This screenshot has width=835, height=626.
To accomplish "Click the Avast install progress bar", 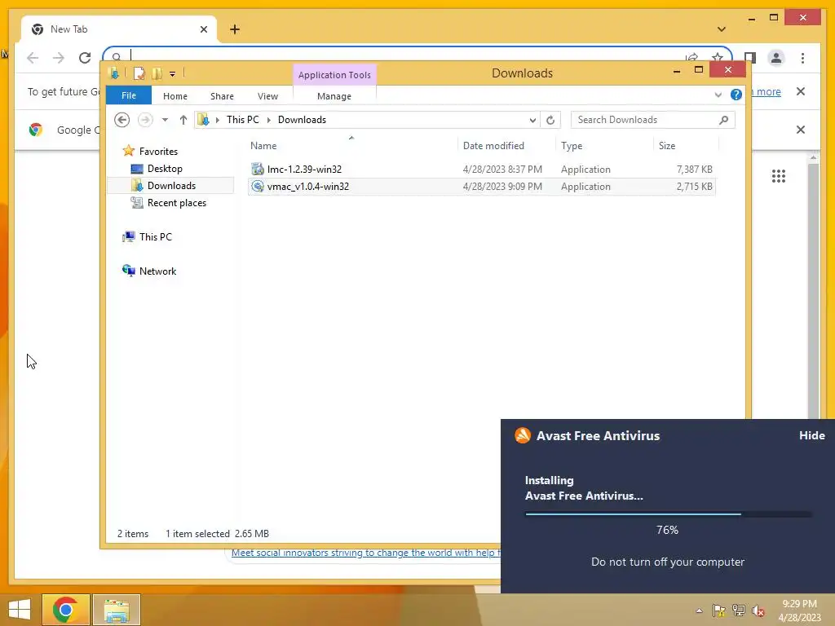I will (x=668, y=514).
